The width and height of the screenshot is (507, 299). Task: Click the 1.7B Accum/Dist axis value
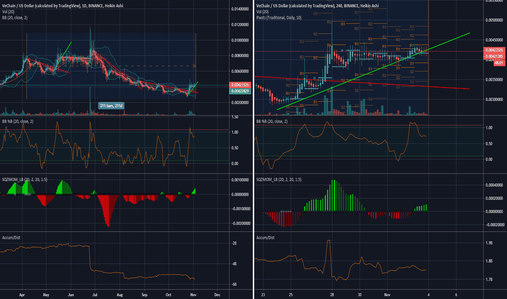click(x=489, y=279)
